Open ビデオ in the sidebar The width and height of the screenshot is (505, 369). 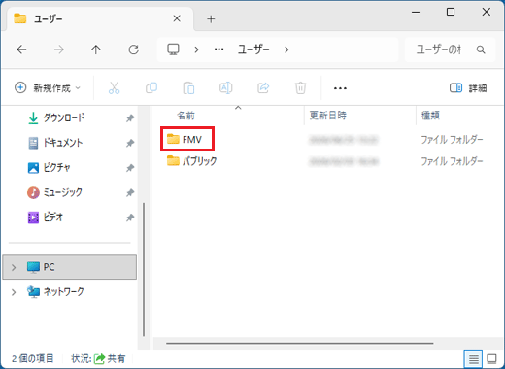coord(53,218)
